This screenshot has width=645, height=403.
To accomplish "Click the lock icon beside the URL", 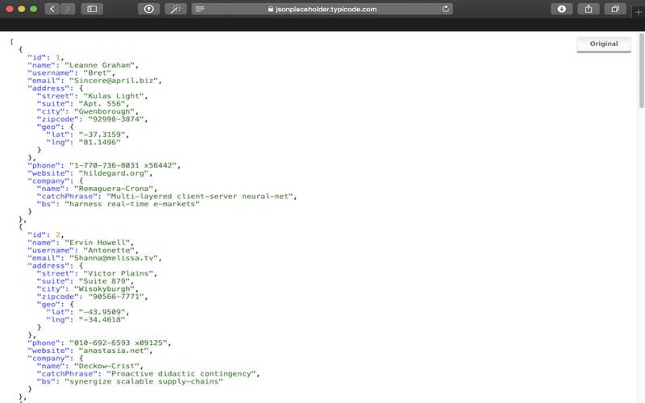I will tap(270, 9).
